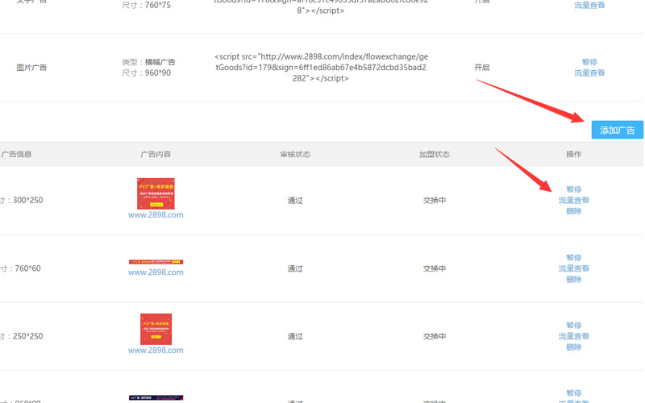Screen dimensions: 645x403
Task: Delete the 250*250 ad
Action: click(573, 347)
